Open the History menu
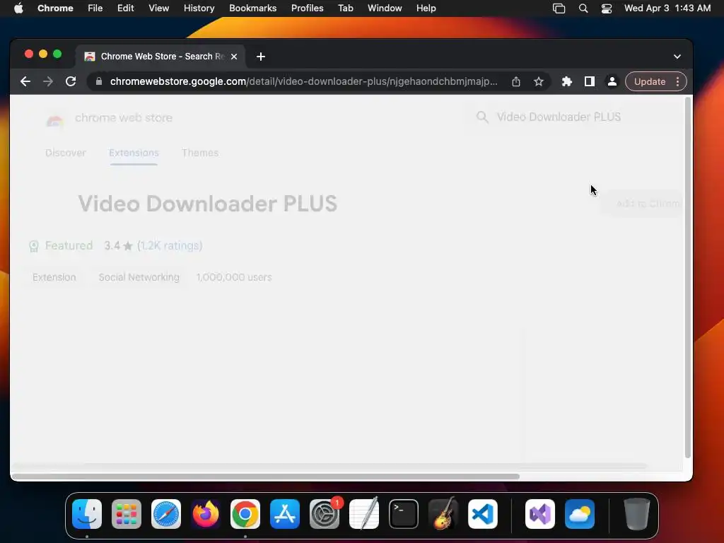The height and width of the screenshot is (543, 724). click(199, 8)
